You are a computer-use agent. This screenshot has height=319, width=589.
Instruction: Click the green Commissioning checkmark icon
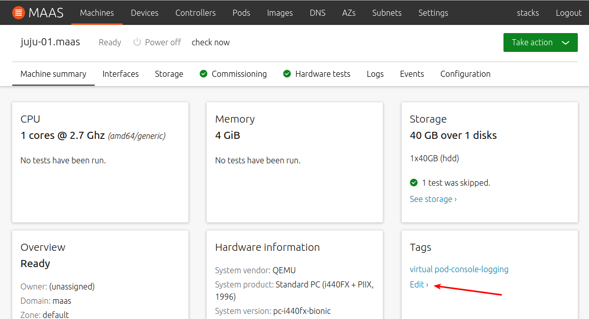pyautogui.click(x=204, y=74)
